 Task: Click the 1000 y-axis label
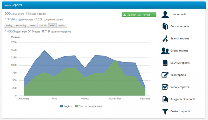tap(14, 65)
